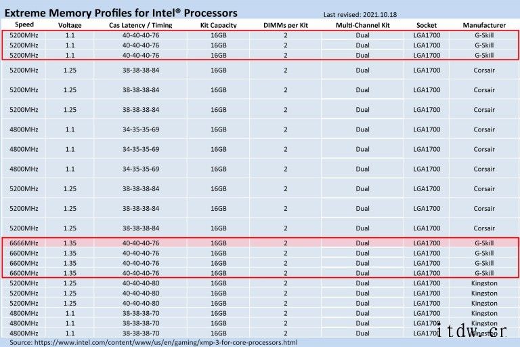Screen dimensions: 520x347
Task: Click the DIMM count 2 in the 6666MHz row
Action: tap(286, 243)
